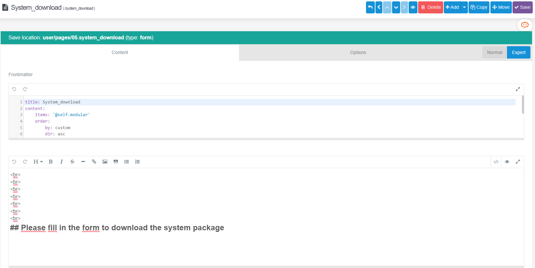The height and width of the screenshot is (268, 535).
Task: Click the Add page button
Action: tap(452, 7)
